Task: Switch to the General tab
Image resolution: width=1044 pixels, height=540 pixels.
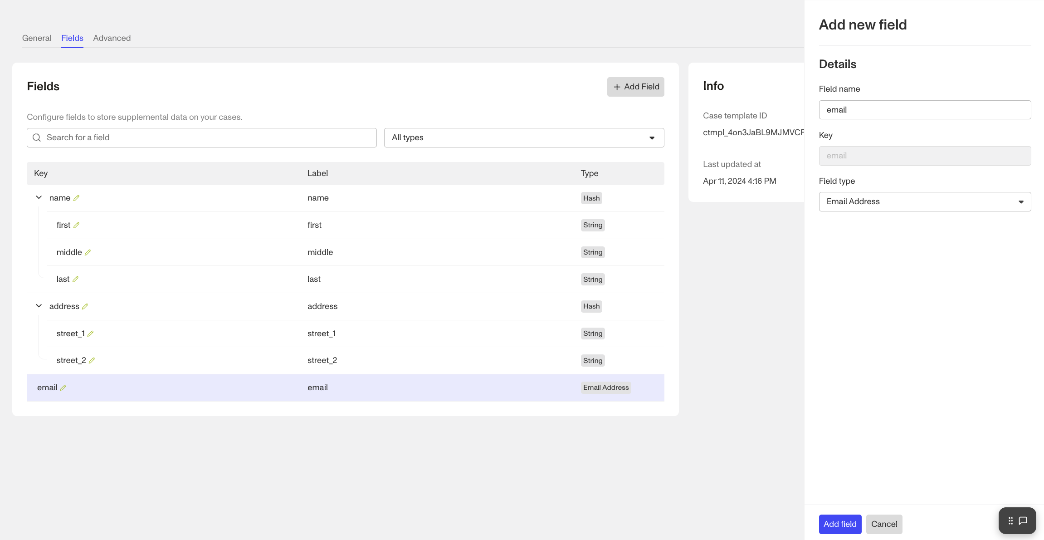Action: point(37,38)
